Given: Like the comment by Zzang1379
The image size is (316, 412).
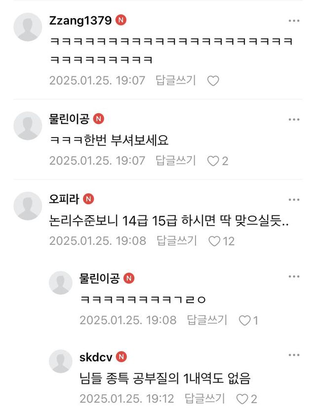Looking at the screenshot, I should point(213,81).
